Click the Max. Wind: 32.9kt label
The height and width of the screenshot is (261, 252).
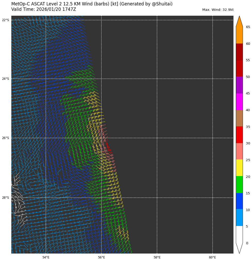click(x=218, y=10)
